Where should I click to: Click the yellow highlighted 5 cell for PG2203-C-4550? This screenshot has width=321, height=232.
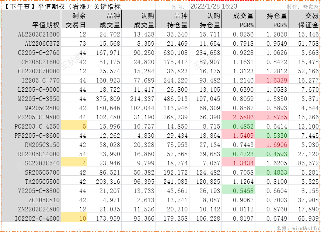73,126
